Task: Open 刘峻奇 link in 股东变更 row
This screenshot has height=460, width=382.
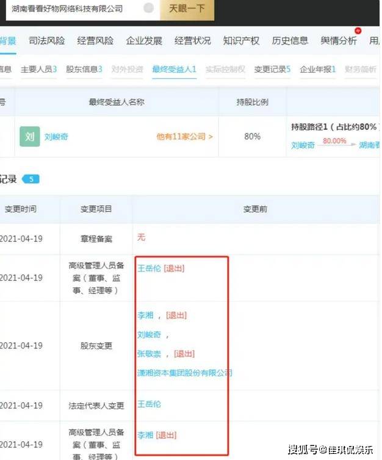Action: pos(149,334)
